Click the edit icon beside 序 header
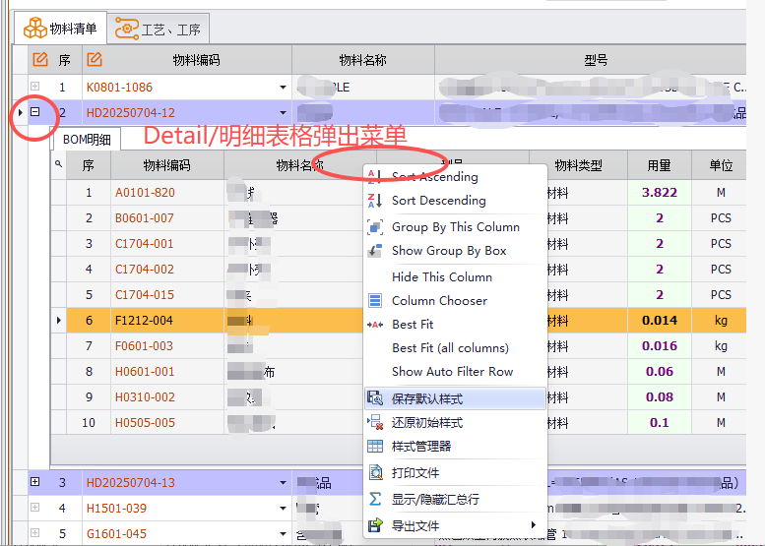Screen dimensions: 765x546 (x=40, y=59)
